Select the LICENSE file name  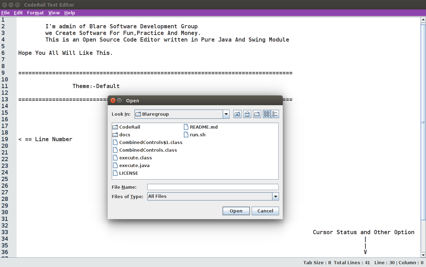pos(129,173)
